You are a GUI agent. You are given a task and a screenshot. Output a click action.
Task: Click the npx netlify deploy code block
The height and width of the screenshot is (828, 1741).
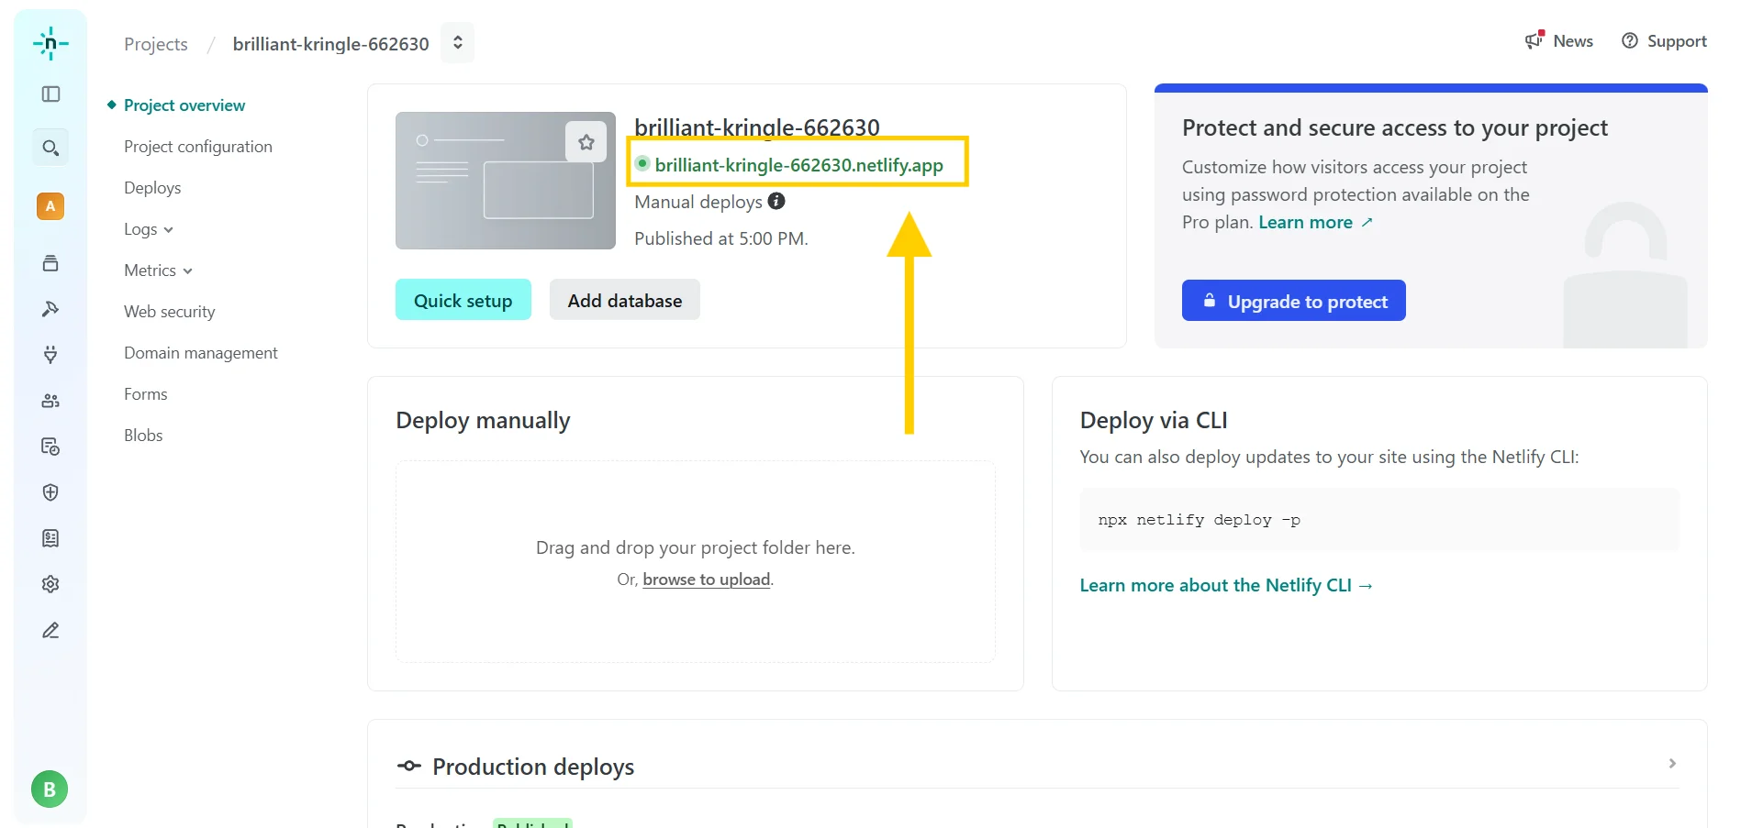[x=1379, y=520]
